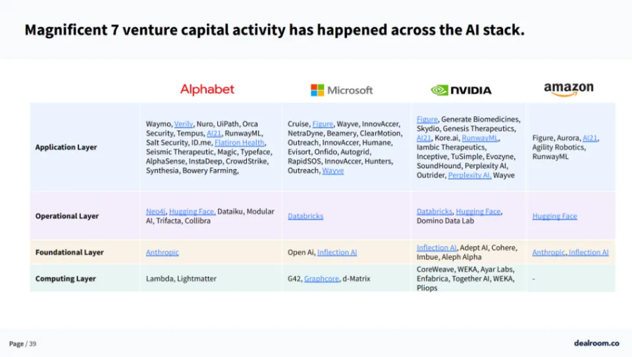The height and width of the screenshot is (357, 632).
Task: Click the Alphabet logo header
Action: (207, 90)
